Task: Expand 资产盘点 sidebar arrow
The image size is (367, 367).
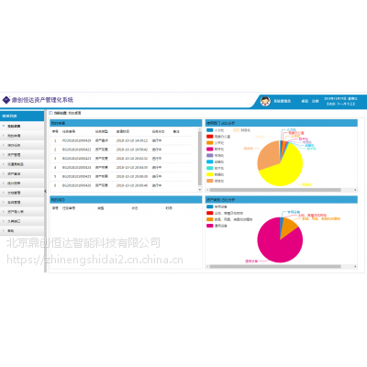Action: [4, 173]
